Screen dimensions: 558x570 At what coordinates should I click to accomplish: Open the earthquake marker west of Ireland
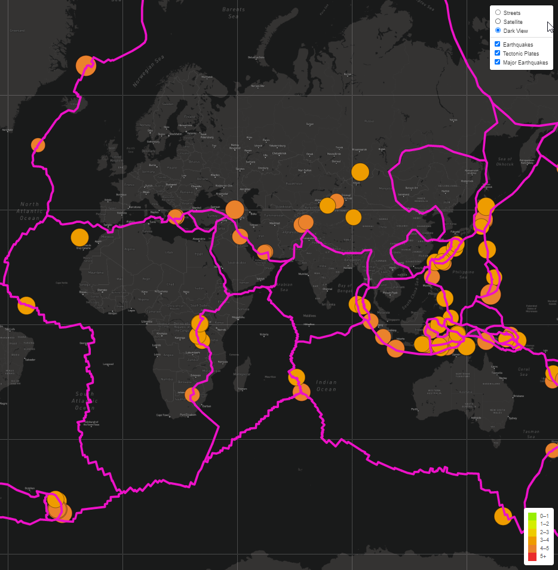(38, 145)
